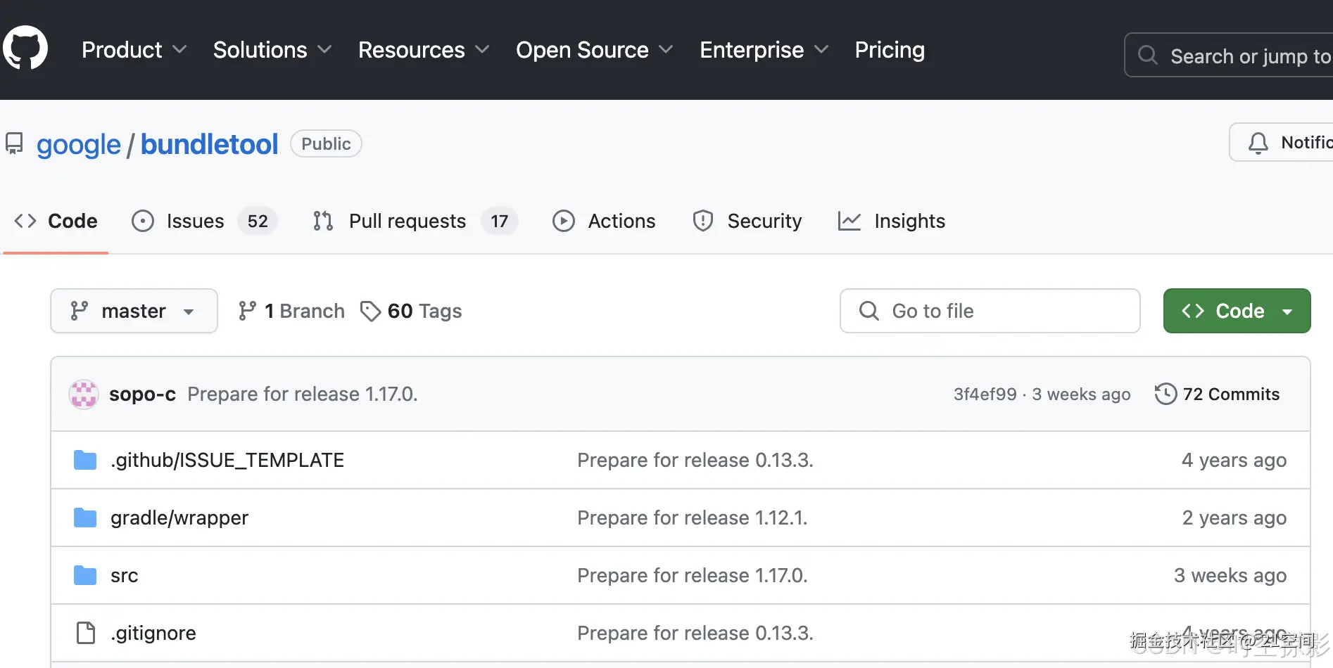
Task: Click the Go to file field
Action: click(990, 311)
